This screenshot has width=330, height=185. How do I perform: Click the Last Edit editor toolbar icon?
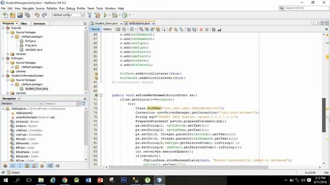click(x=118, y=29)
